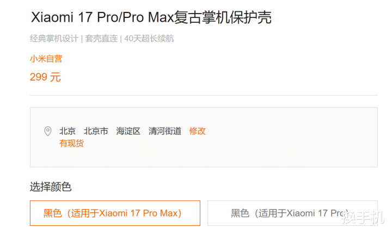Click the divider below the price

pos(204,95)
